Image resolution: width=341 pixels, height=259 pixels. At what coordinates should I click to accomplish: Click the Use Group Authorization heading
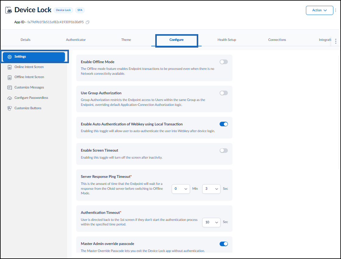[x=101, y=93]
